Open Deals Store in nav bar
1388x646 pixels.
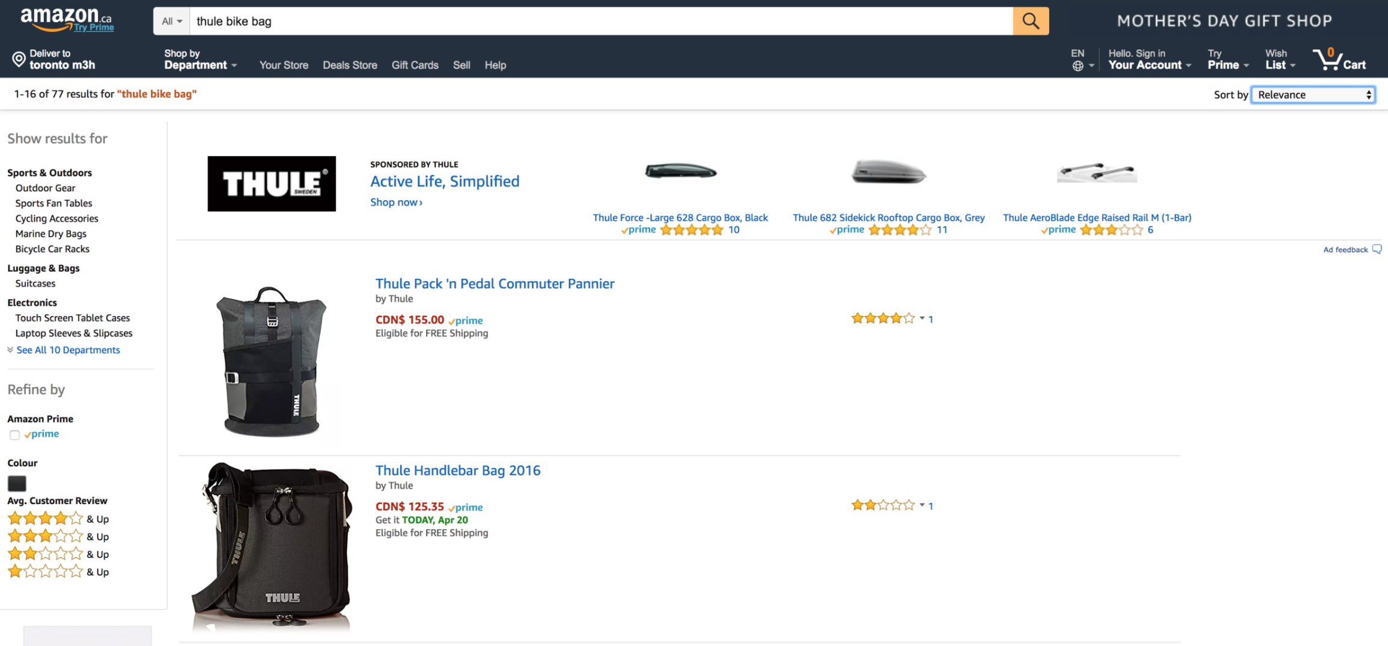click(x=350, y=65)
